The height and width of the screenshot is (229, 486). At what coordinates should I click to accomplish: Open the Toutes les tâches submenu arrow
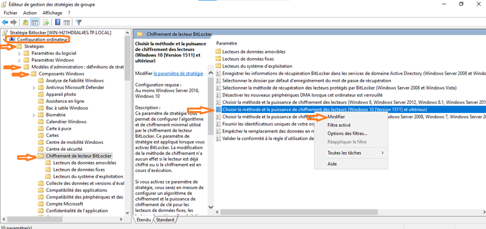coord(383,153)
